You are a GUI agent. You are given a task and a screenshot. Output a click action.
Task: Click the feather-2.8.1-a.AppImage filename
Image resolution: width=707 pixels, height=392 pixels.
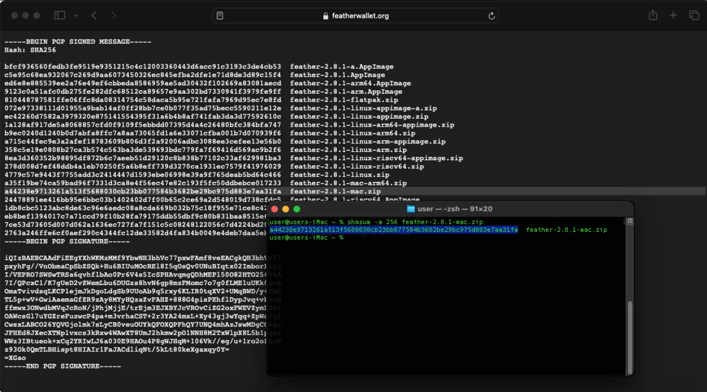[x=342, y=67]
